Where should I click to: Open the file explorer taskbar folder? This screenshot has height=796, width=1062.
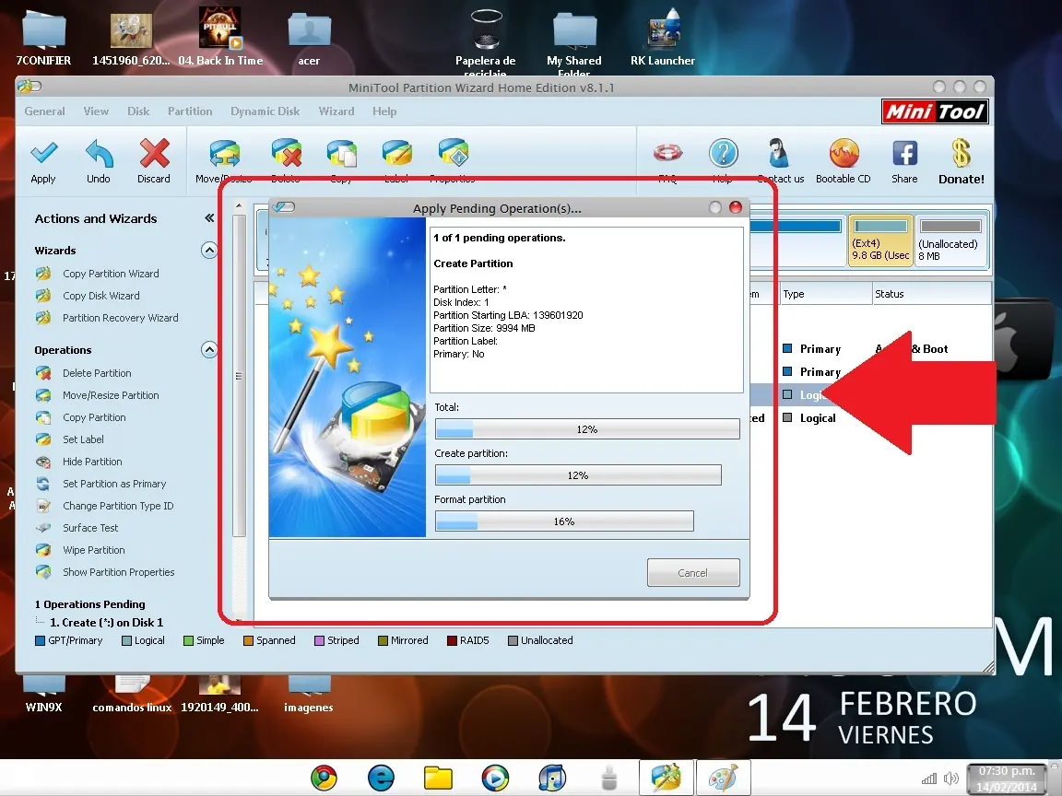click(x=438, y=778)
